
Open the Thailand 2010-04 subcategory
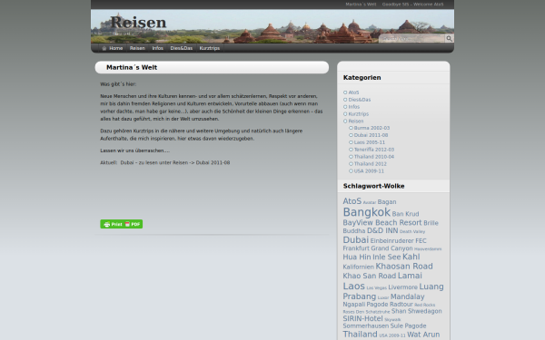click(x=374, y=157)
